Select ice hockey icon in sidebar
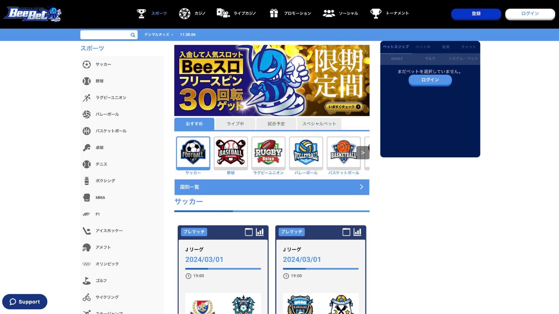Image resolution: width=559 pixels, height=314 pixels. (86, 231)
